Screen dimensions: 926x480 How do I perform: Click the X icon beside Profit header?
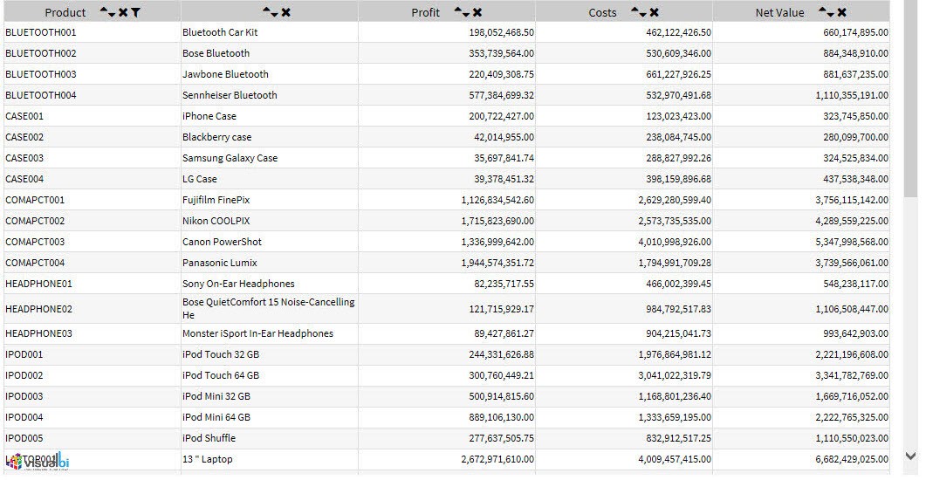tap(477, 12)
